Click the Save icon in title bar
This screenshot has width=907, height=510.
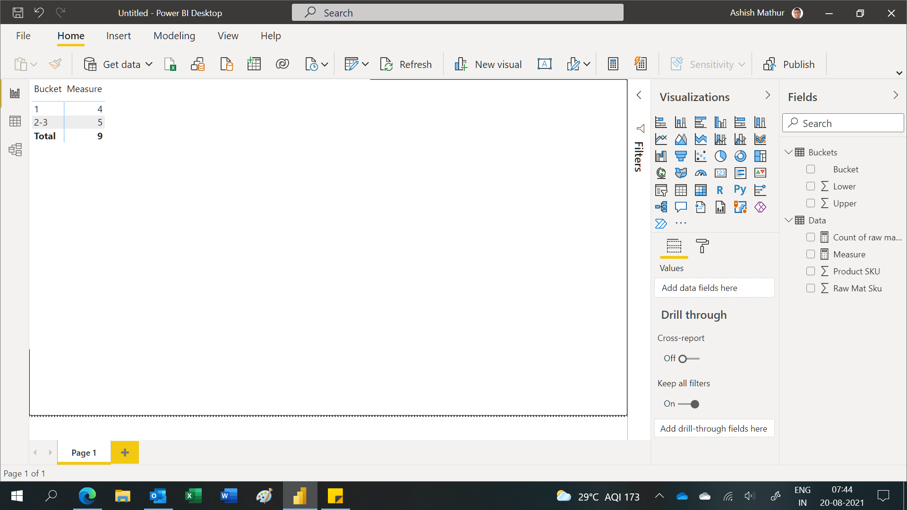(18, 13)
